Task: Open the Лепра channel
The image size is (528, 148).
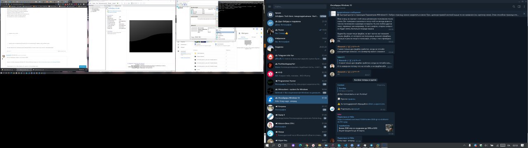Action: click(x=297, y=133)
